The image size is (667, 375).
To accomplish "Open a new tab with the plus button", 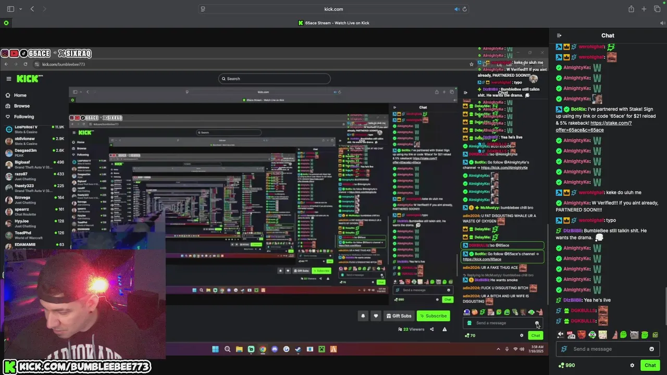I will (644, 9).
